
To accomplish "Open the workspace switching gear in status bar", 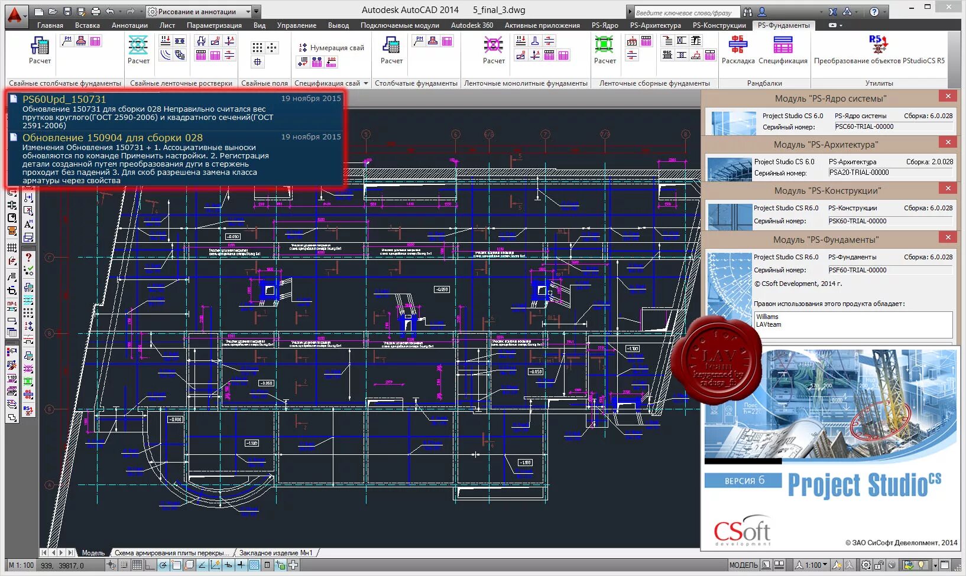I will pyautogui.click(x=866, y=565).
